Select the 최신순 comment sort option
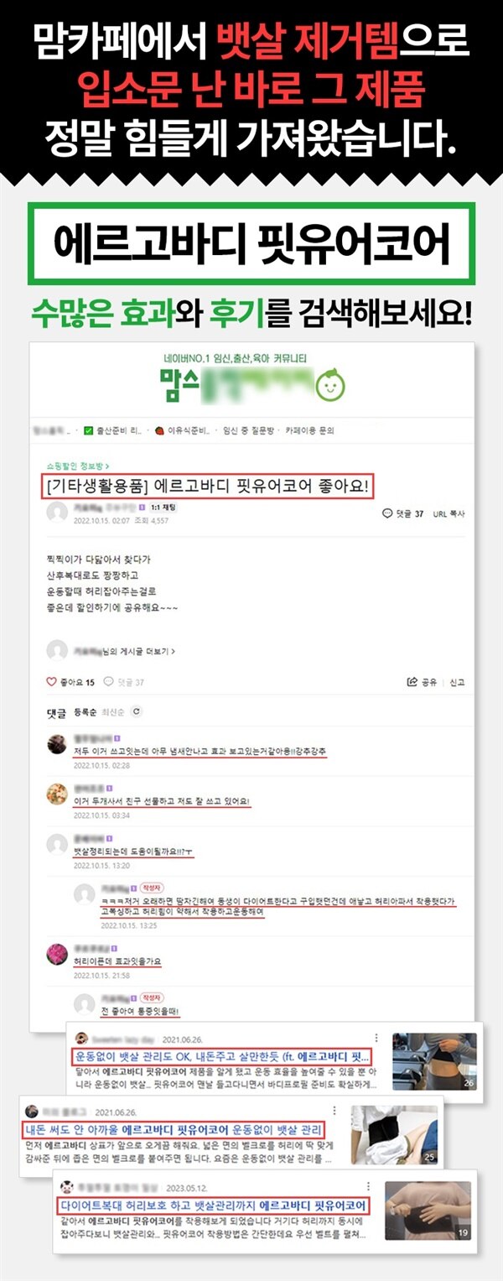503x1281 pixels. click(113, 712)
